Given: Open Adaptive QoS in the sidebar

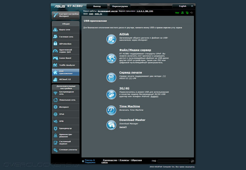Looking at the screenshot, I should [66, 51].
